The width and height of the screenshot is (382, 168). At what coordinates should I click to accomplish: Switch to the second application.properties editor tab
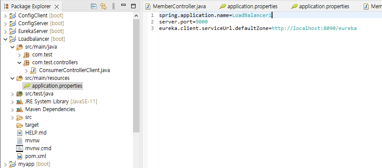pyautogui.click(x=320, y=7)
